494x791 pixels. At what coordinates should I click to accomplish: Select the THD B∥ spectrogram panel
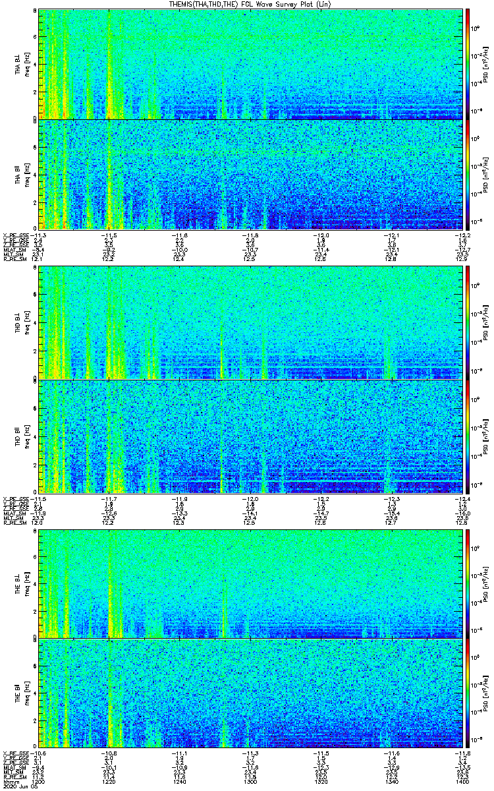pos(250,436)
